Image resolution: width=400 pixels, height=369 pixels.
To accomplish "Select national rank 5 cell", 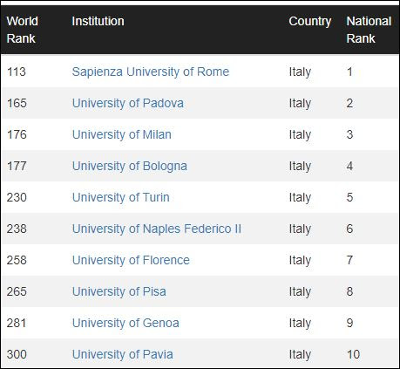I will 349,197.
